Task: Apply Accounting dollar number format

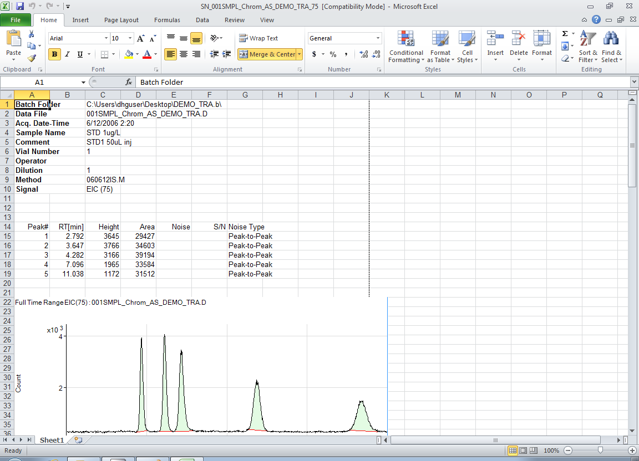Action: 314,54
